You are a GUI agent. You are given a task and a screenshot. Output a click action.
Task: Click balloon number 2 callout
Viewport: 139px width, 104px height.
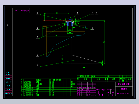[x=37, y=55]
